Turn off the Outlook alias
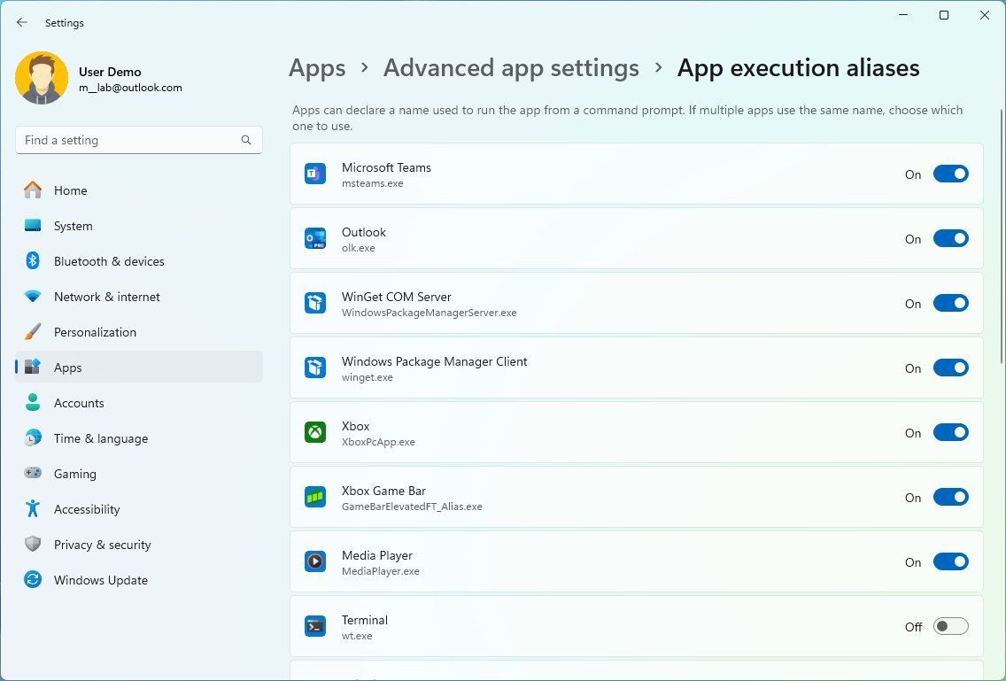Screen dimensions: 1006x681 [950, 238]
